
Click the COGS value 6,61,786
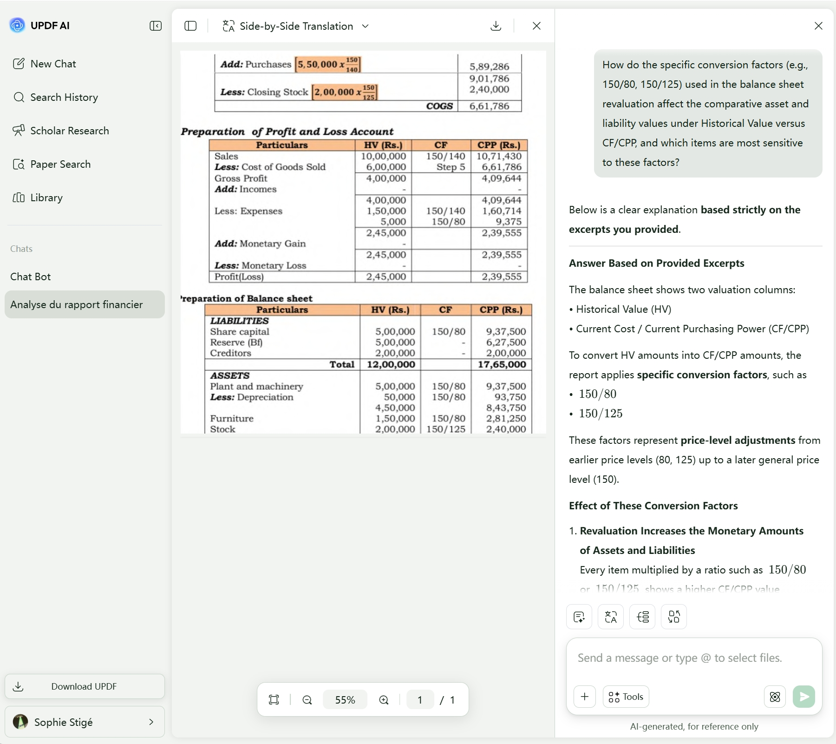(x=489, y=106)
